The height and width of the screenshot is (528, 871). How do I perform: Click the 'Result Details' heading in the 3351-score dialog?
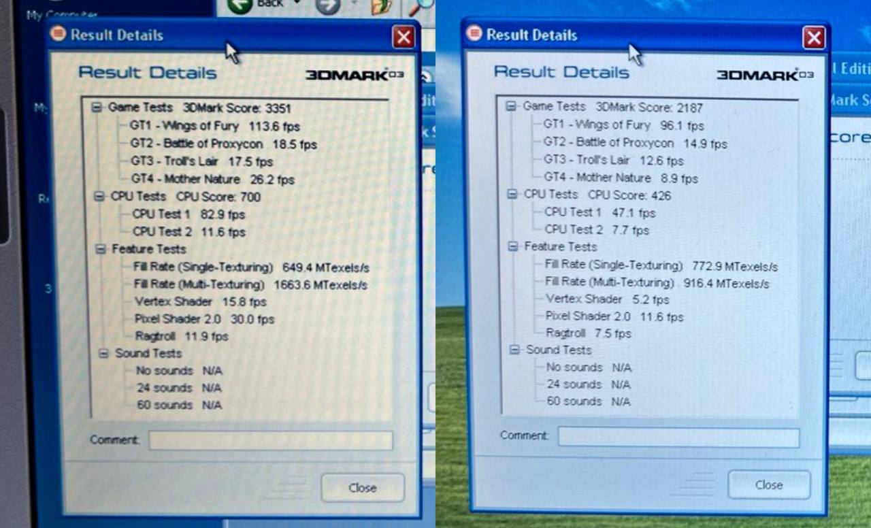click(148, 73)
